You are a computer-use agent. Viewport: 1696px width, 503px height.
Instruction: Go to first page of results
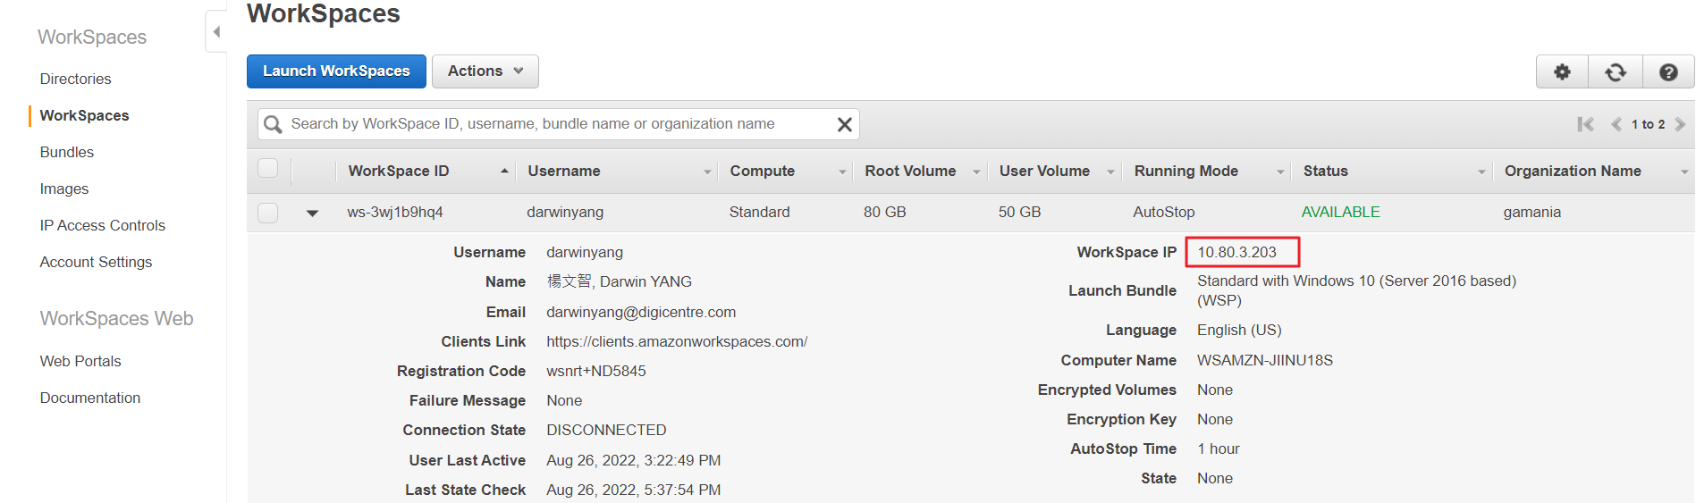click(x=1585, y=124)
